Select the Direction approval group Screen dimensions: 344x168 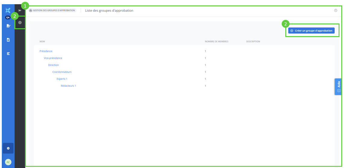[53, 65]
